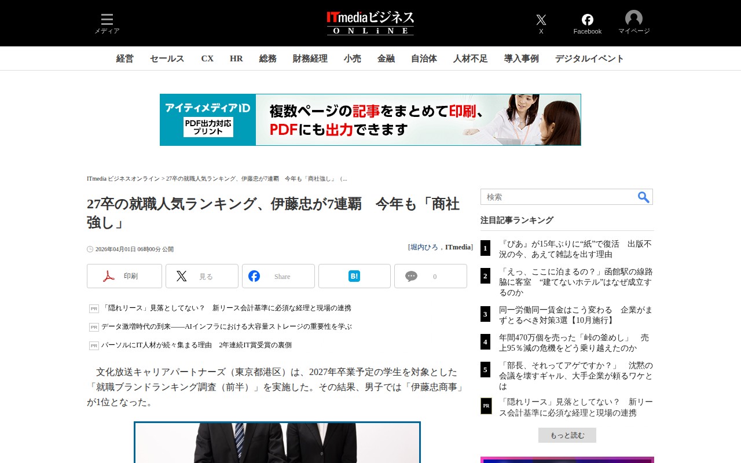This screenshot has height=463, width=741.
Task: Open ranking 3 article 同一労働同一賃金はこう変わる
Action: coord(575,315)
